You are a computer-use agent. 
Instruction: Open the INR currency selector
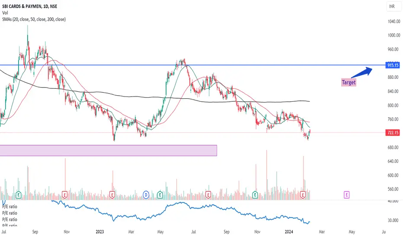[393, 6]
